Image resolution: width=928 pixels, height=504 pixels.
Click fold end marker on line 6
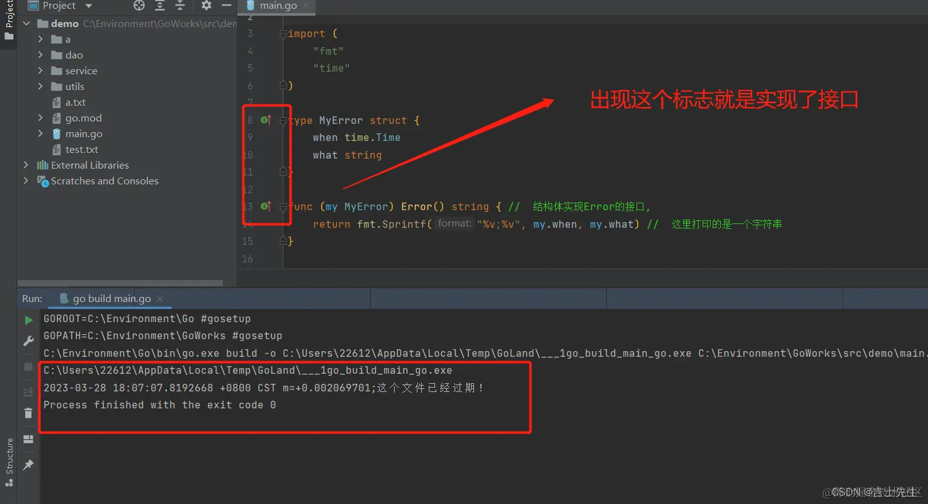pos(283,85)
